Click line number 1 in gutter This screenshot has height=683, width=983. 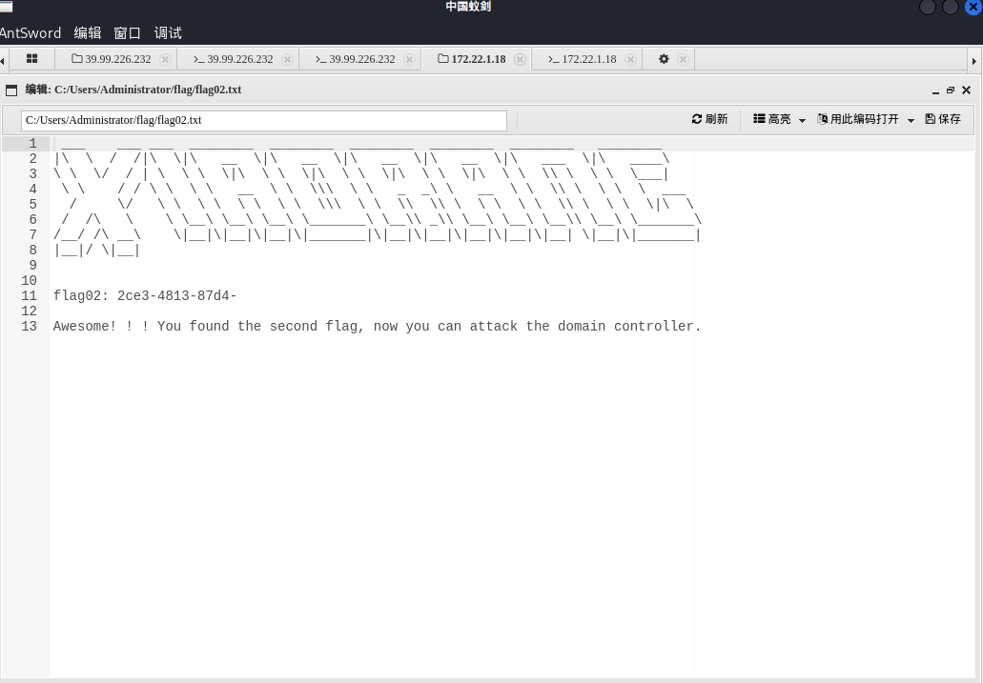32,144
